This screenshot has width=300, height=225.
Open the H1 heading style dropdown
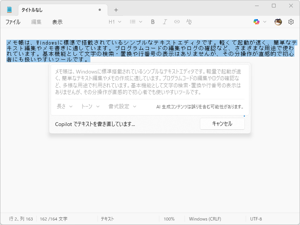point(114,22)
